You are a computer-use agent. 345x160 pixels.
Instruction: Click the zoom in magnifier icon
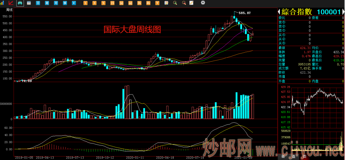coord(175,3)
